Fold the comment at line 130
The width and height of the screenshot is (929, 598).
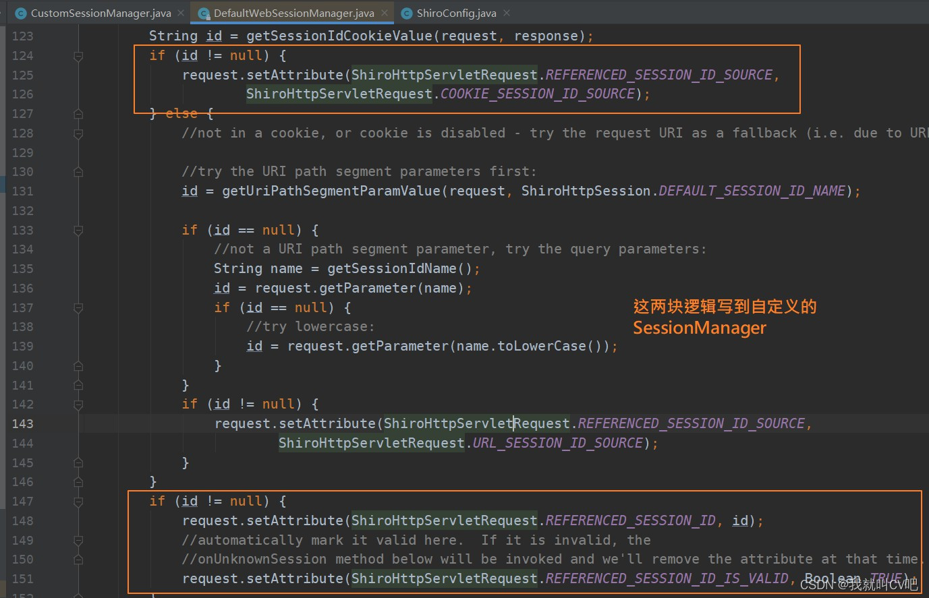point(78,172)
